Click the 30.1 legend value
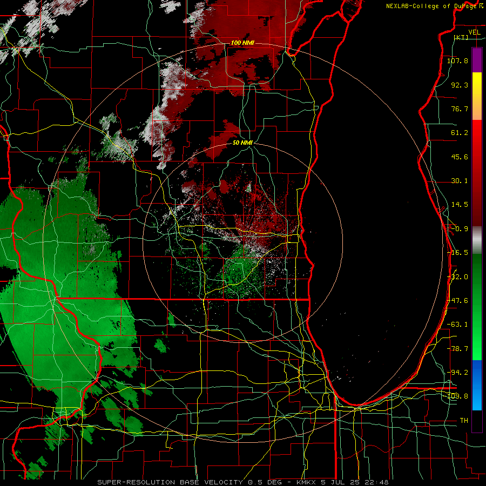The width and height of the screenshot is (486, 486). click(460, 181)
